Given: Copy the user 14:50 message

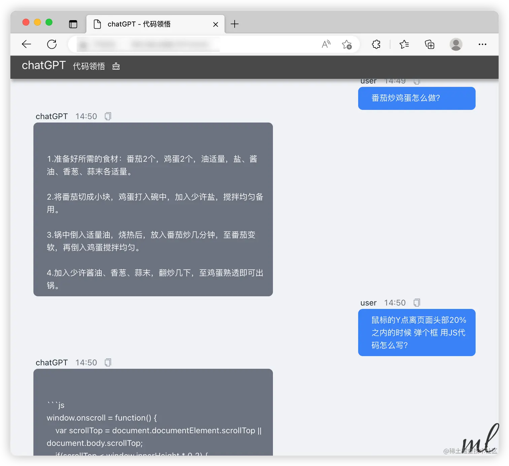Looking at the screenshot, I should click(417, 303).
